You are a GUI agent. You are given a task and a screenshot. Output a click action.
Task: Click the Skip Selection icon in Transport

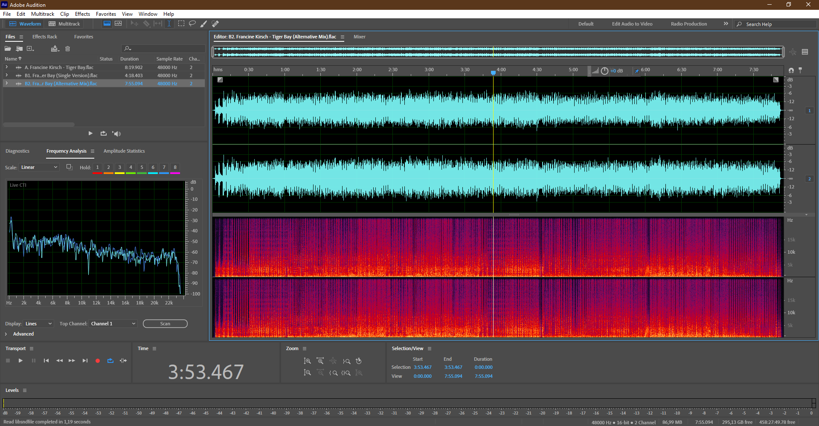click(x=123, y=361)
